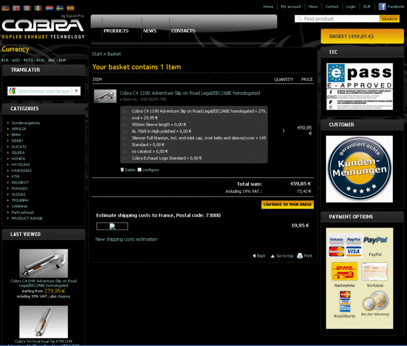This screenshot has height=346, width=407.
Task: Open the e-pass approved badge
Action: (360, 86)
